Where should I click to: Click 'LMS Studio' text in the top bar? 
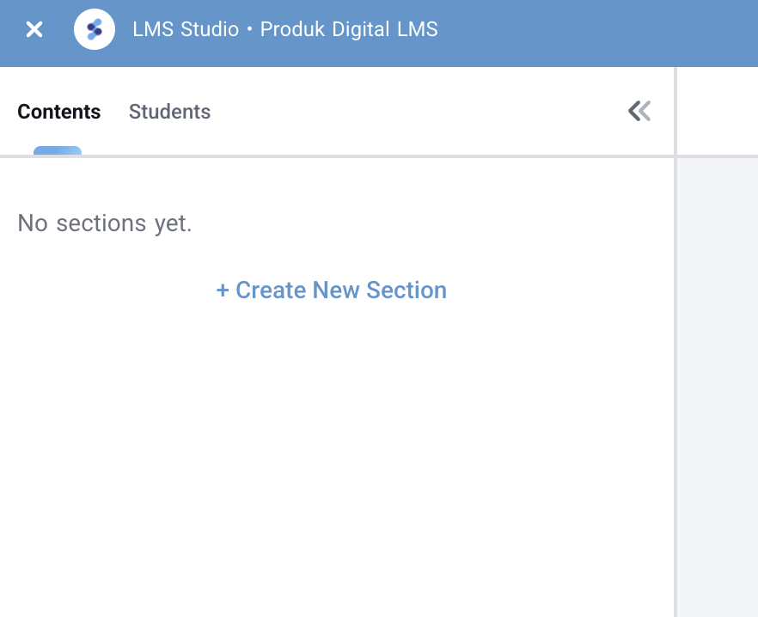186,30
